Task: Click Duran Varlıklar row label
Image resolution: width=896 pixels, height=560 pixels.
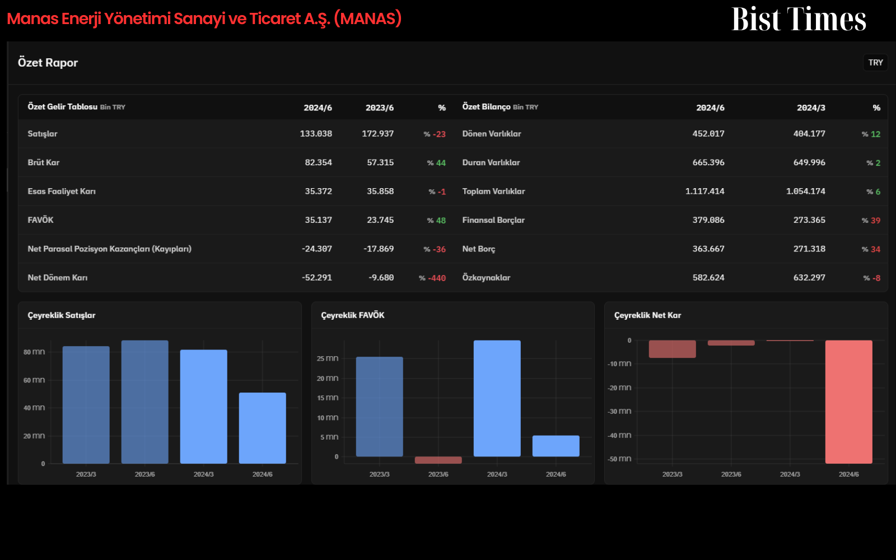Action: [x=491, y=162]
